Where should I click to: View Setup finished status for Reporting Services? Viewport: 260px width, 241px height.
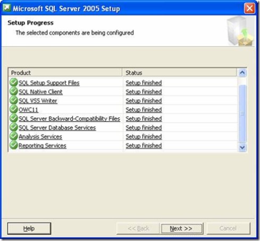144,146
